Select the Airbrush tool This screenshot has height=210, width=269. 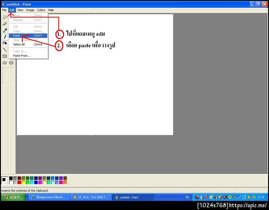click(4, 43)
